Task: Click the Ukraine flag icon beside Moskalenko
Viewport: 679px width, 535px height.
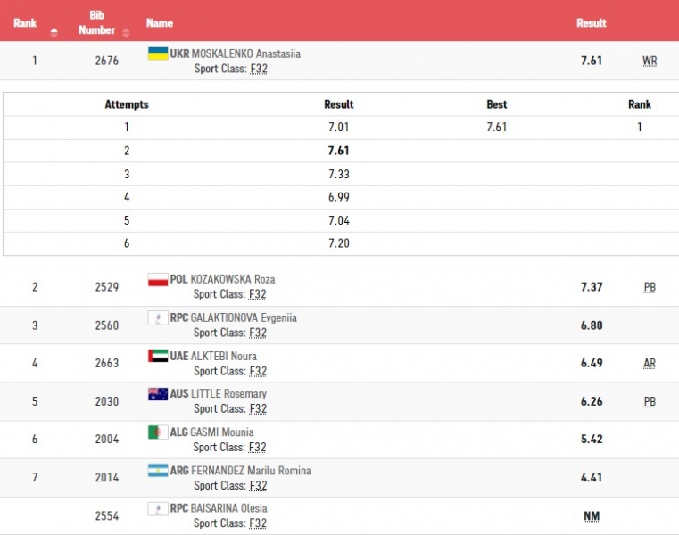Action: [157, 53]
